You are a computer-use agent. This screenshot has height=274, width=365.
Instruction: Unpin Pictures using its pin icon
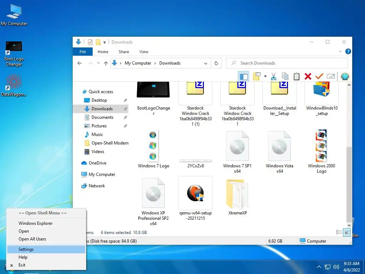click(125, 126)
